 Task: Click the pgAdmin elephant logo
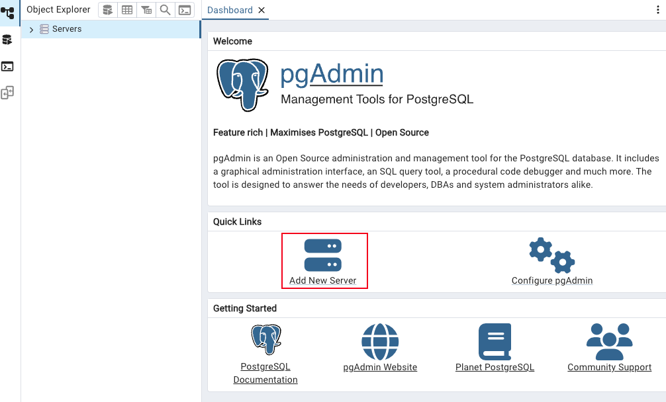(242, 85)
